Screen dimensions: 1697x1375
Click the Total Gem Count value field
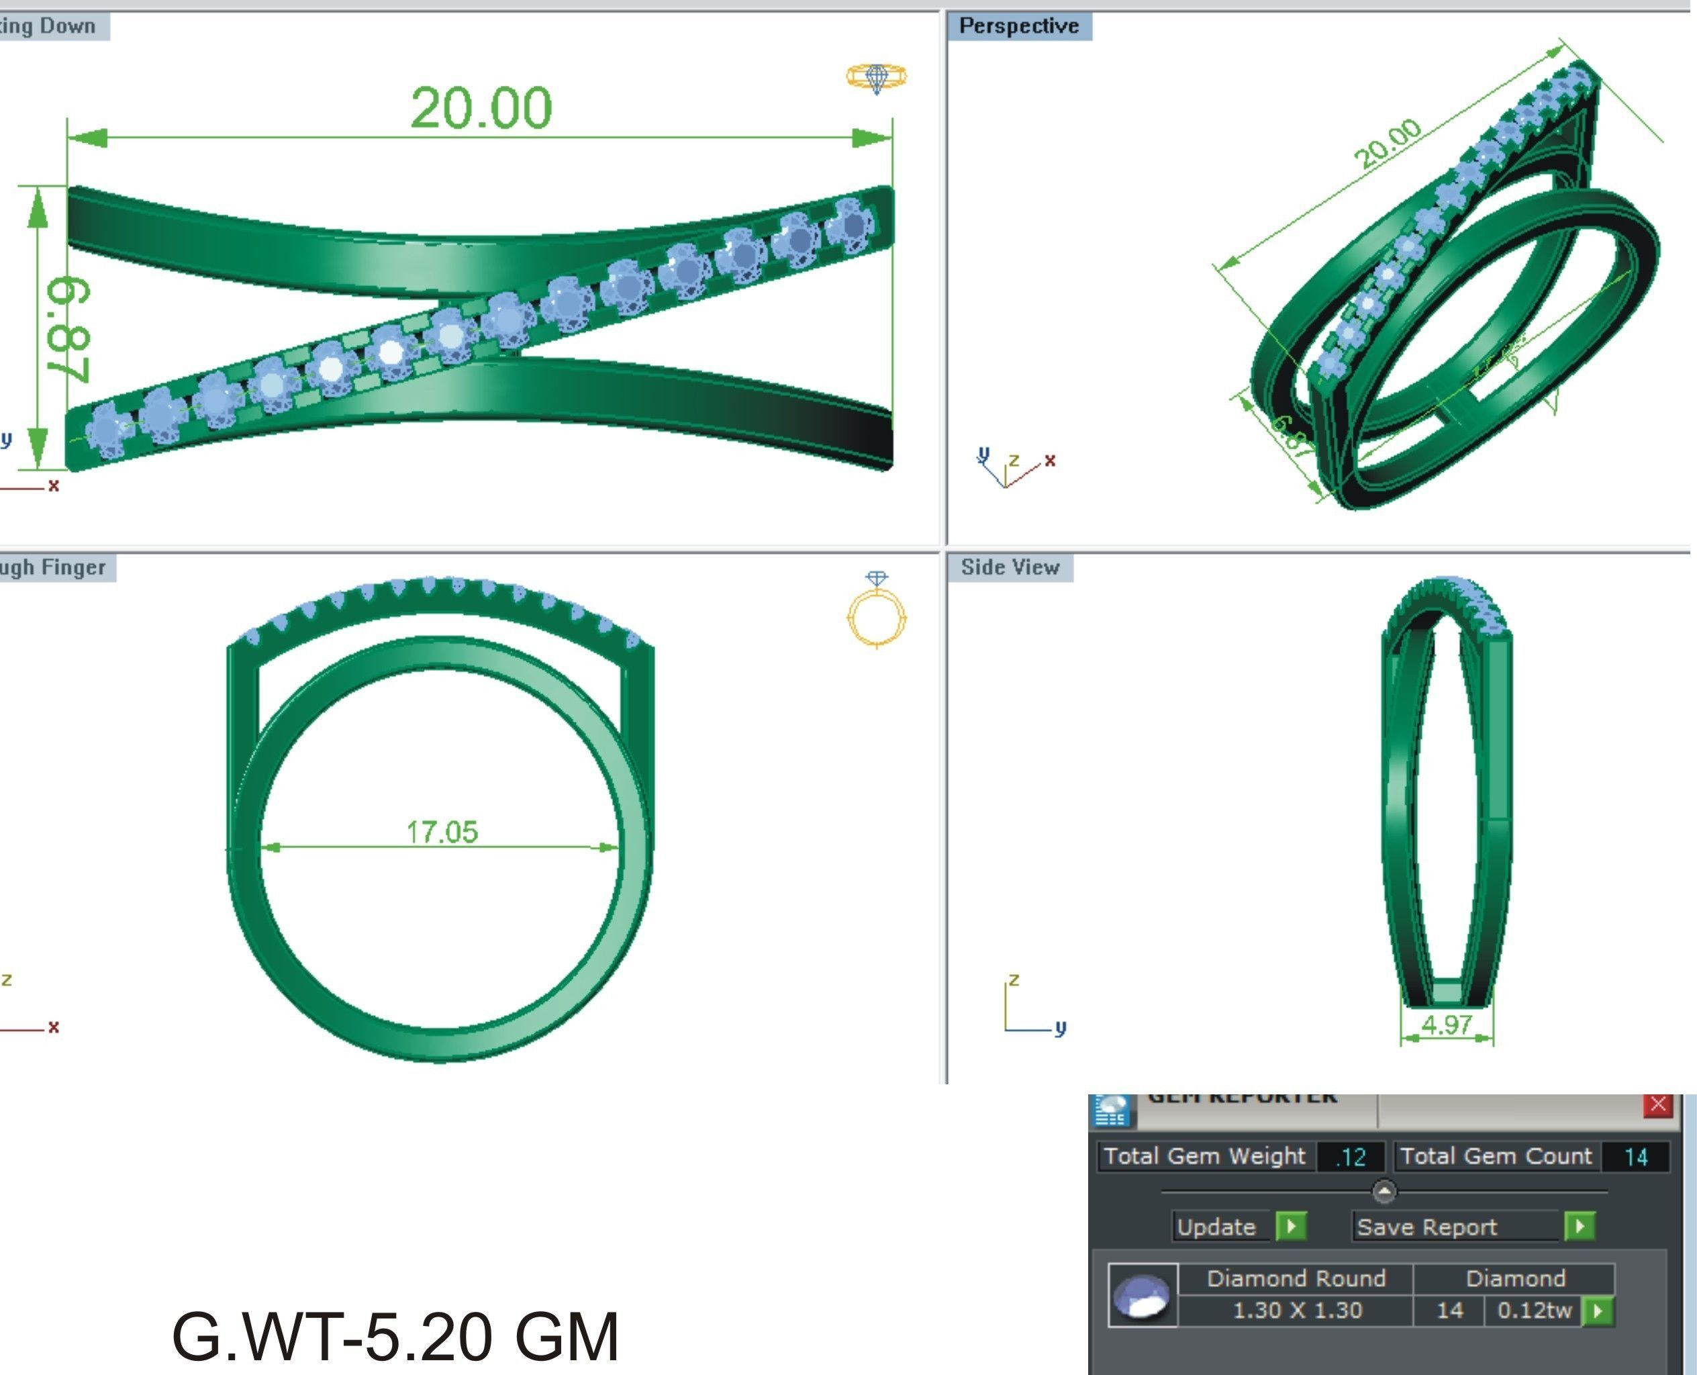[1635, 1157]
